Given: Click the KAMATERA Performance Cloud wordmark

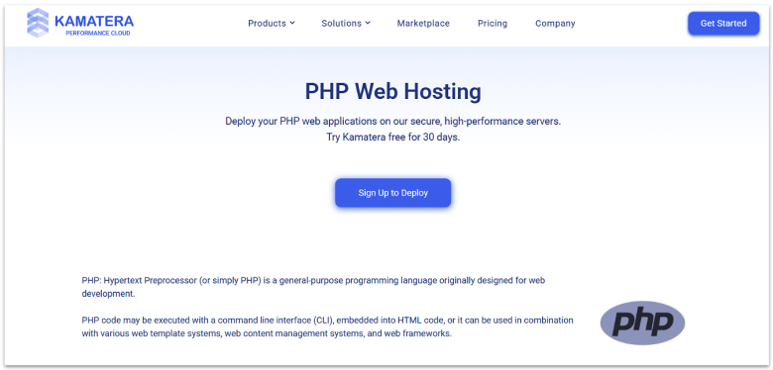Looking at the screenshot, I should [x=94, y=26].
